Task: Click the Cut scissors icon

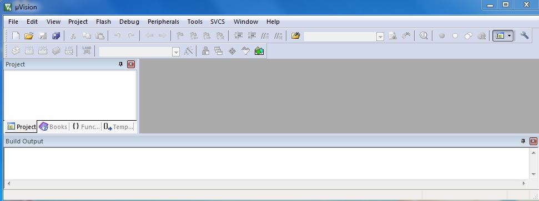Action: point(73,35)
